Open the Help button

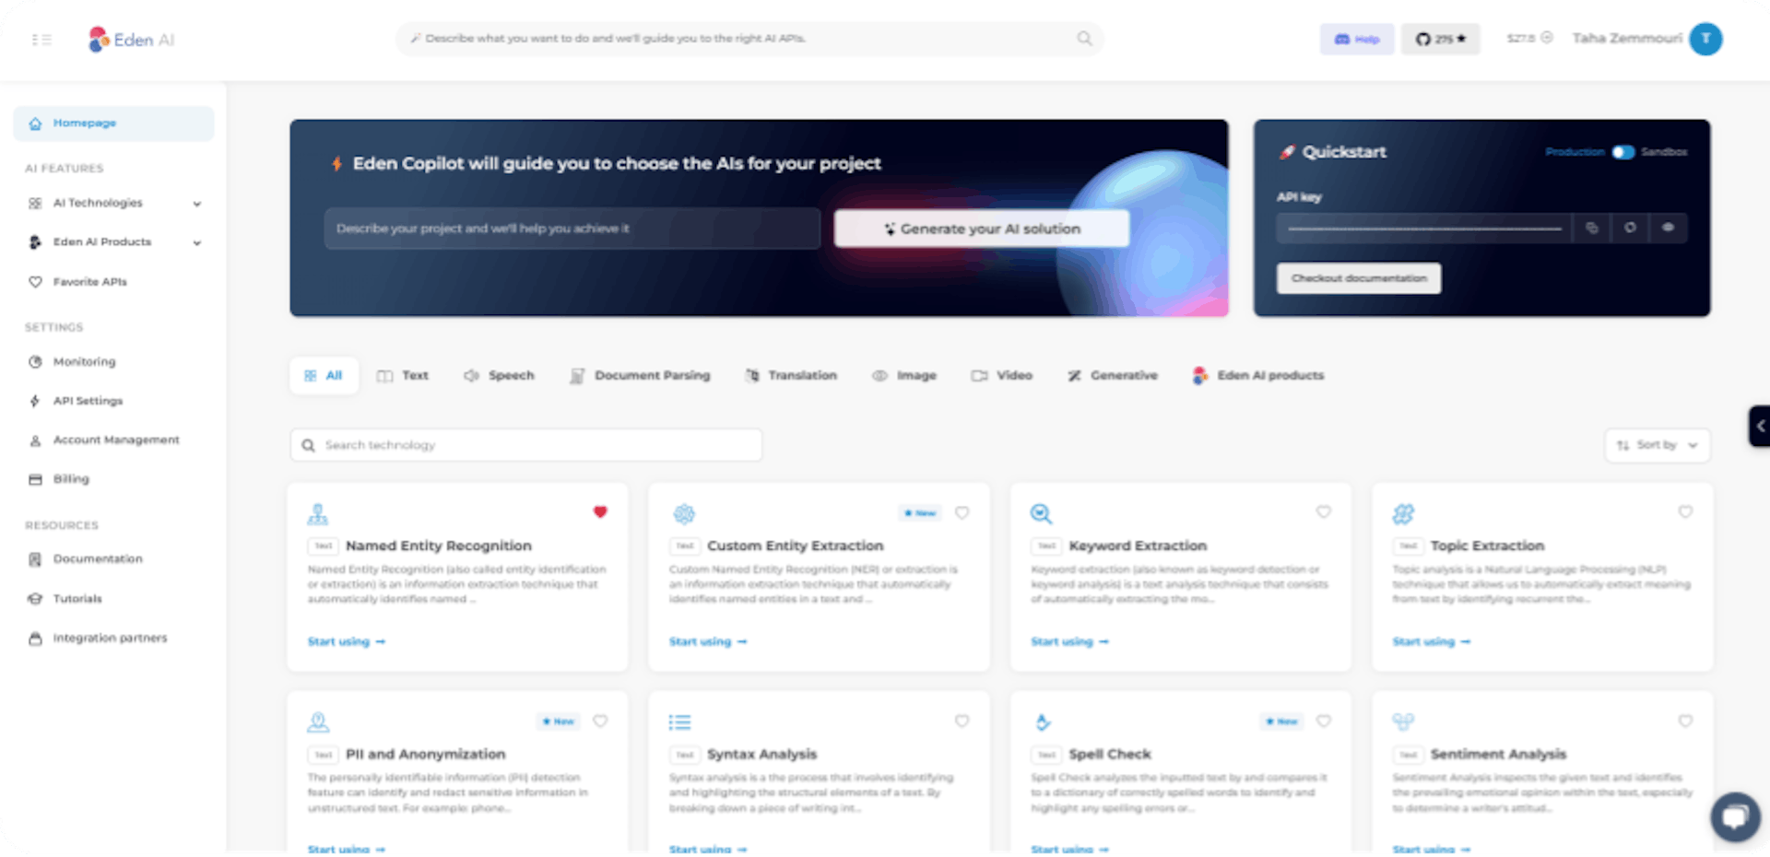pyautogui.click(x=1357, y=39)
